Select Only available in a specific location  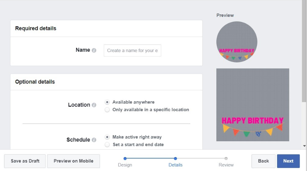pyautogui.click(x=107, y=110)
